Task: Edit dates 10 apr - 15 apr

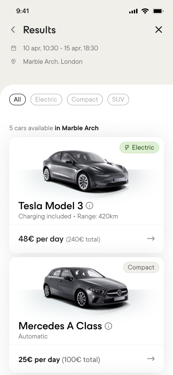Action: (x=60, y=48)
